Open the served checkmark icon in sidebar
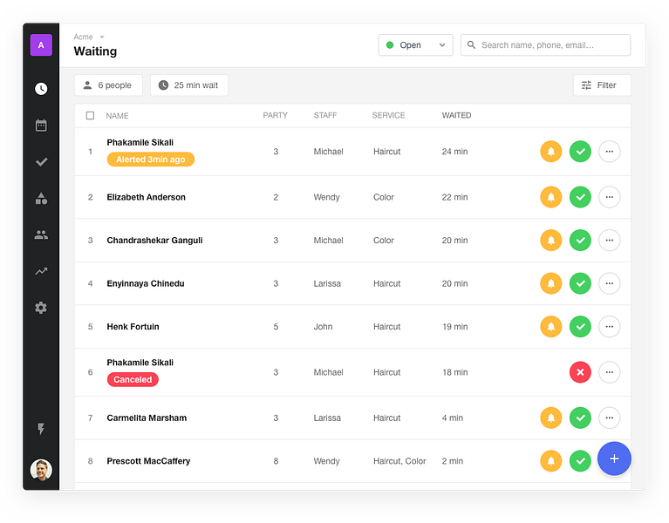The width and height of the screenshot is (669, 523). tap(41, 162)
